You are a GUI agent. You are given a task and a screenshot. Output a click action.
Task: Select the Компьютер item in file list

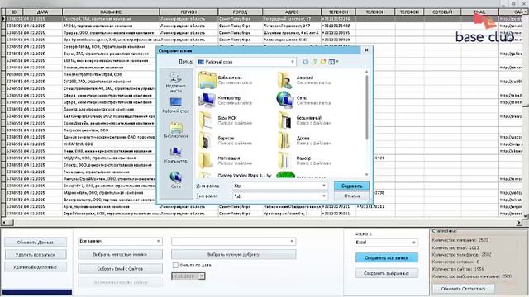click(x=225, y=100)
